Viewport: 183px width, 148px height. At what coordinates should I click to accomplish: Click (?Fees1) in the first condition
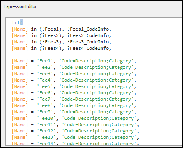click(50, 29)
